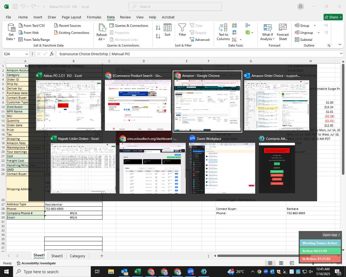Go to the Acrobat tab
Image resolution: width=346 pixels, height=277 pixels.
(x=168, y=17)
